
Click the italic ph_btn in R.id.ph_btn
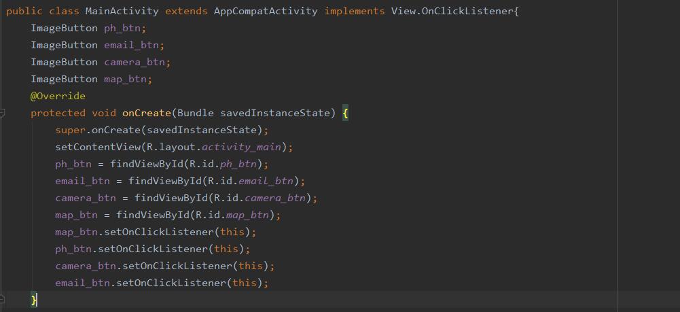[x=238, y=164]
